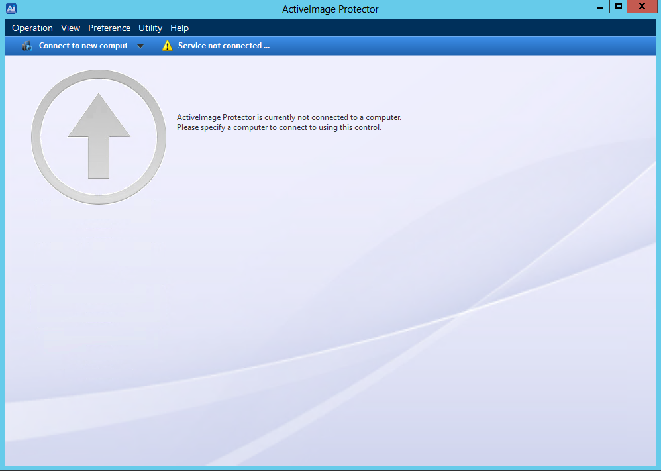Screen dimensions: 661x471
Task: Open the View menu
Action: (70, 28)
